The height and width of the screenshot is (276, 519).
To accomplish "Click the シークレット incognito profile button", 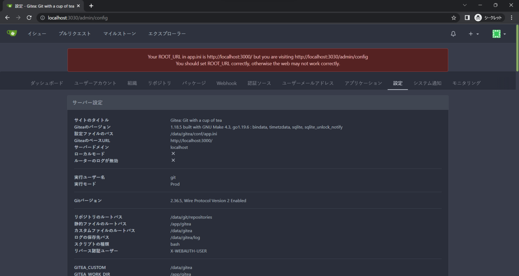I will pos(489,18).
